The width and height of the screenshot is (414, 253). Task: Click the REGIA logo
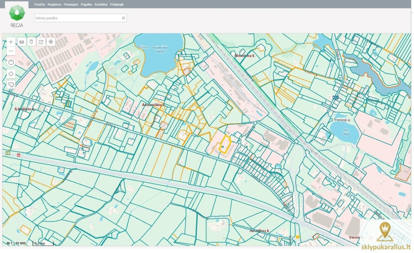(17, 16)
